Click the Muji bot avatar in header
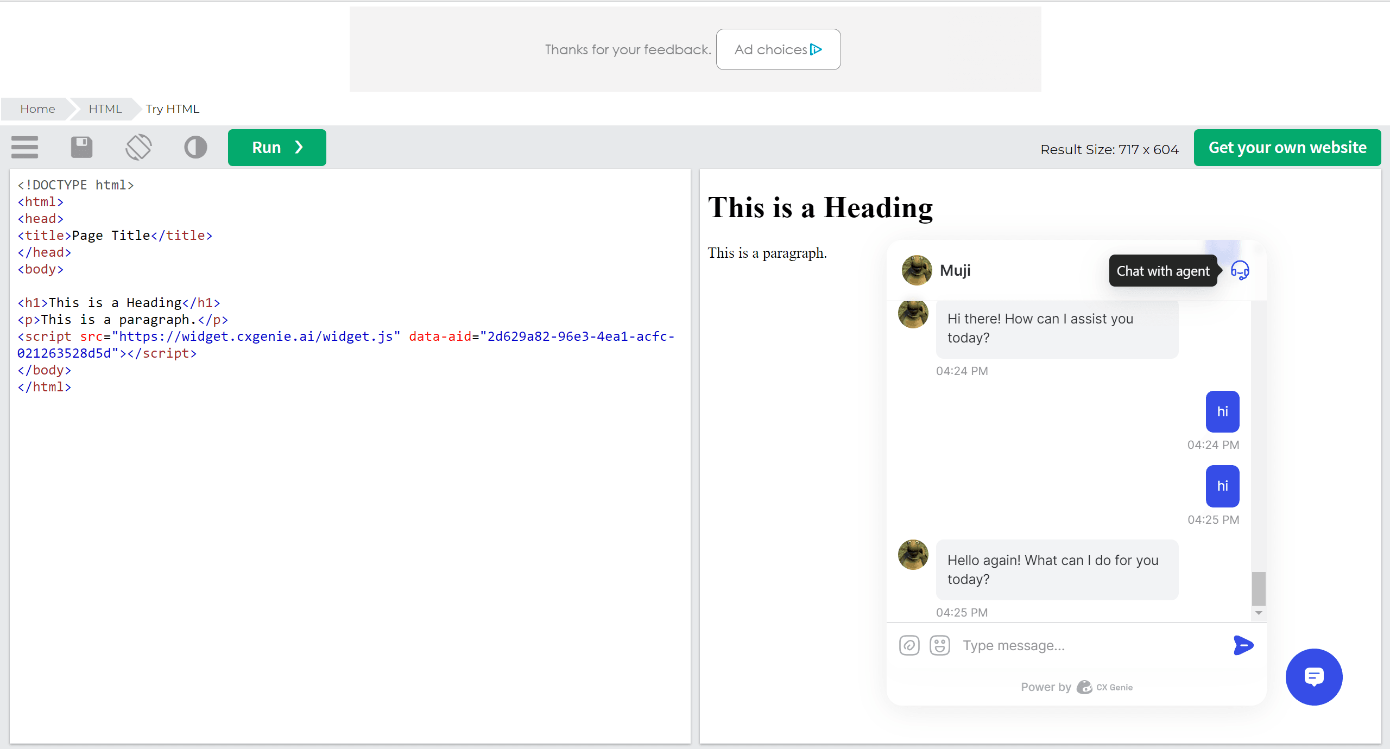This screenshot has height=749, width=1390. [917, 270]
